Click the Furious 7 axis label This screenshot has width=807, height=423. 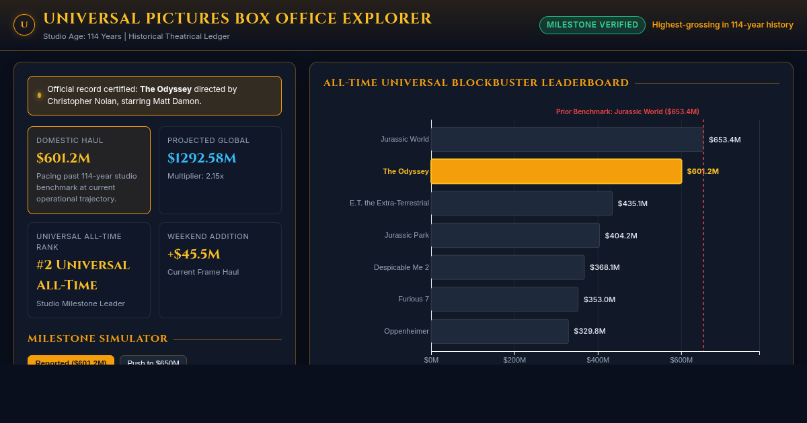[x=414, y=299]
